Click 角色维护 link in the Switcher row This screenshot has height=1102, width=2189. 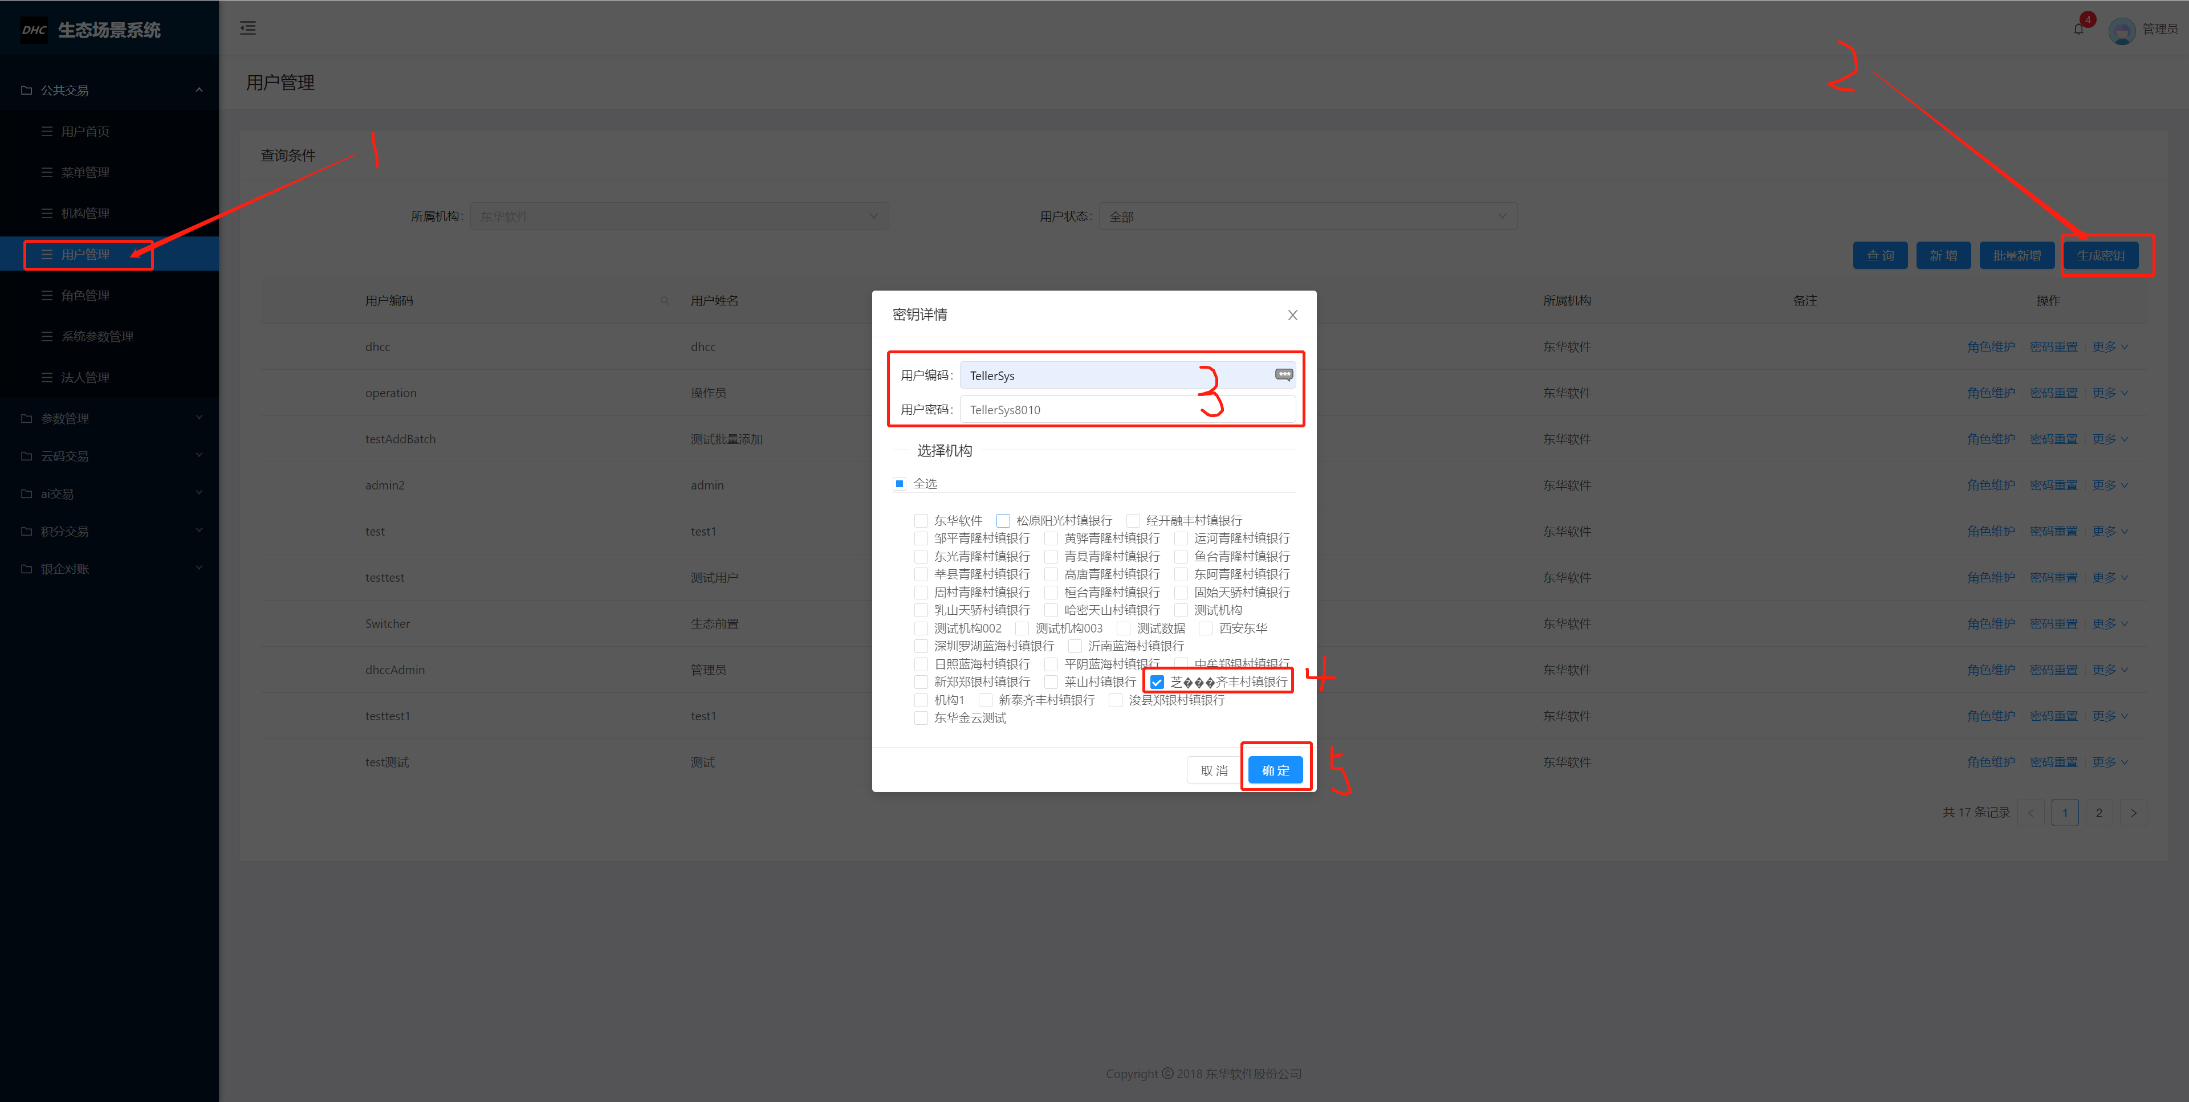click(x=1991, y=623)
